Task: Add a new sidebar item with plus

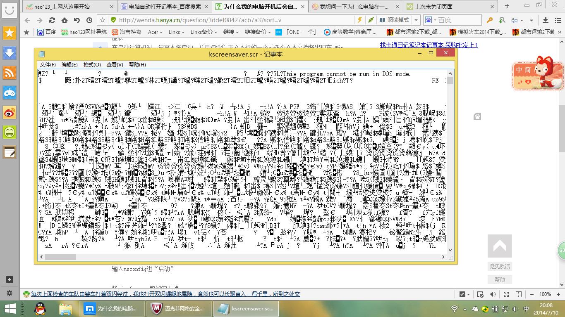Action: pos(10,279)
